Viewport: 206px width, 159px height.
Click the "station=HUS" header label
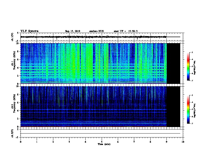coord(96,31)
